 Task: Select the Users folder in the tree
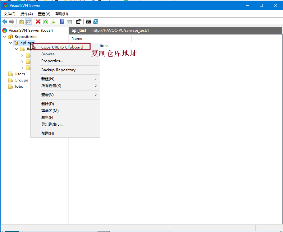coord(20,74)
